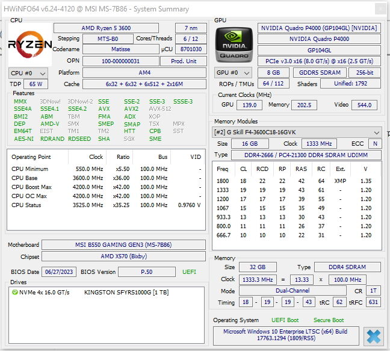390x351 pixels.
Task: Click the AVX2 feature flag
Action: point(131,109)
